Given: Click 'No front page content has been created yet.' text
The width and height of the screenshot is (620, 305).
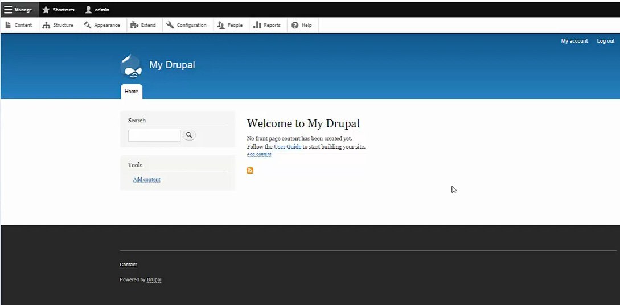Looking at the screenshot, I should pyautogui.click(x=299, y=138).
